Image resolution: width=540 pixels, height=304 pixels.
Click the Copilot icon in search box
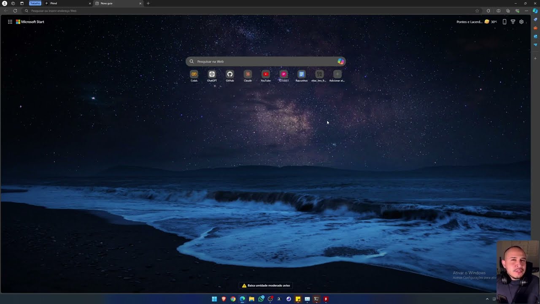coord(340,61)
